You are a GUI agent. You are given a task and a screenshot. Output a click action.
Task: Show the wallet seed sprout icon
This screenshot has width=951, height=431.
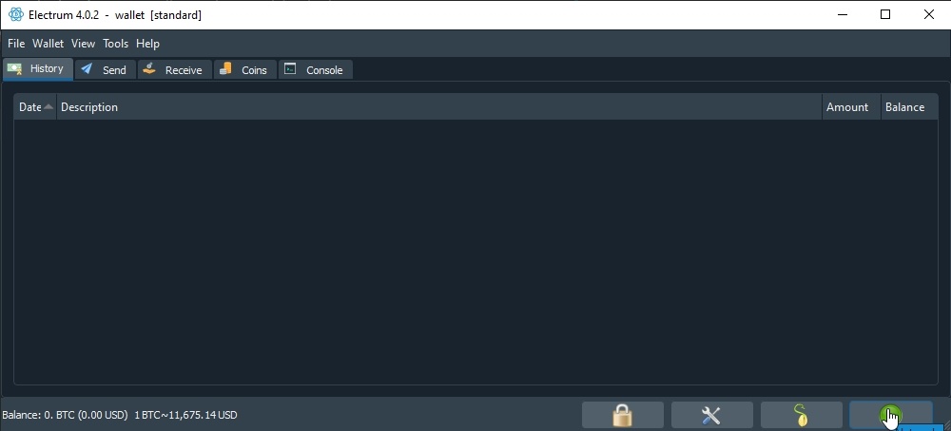point(801,415)
